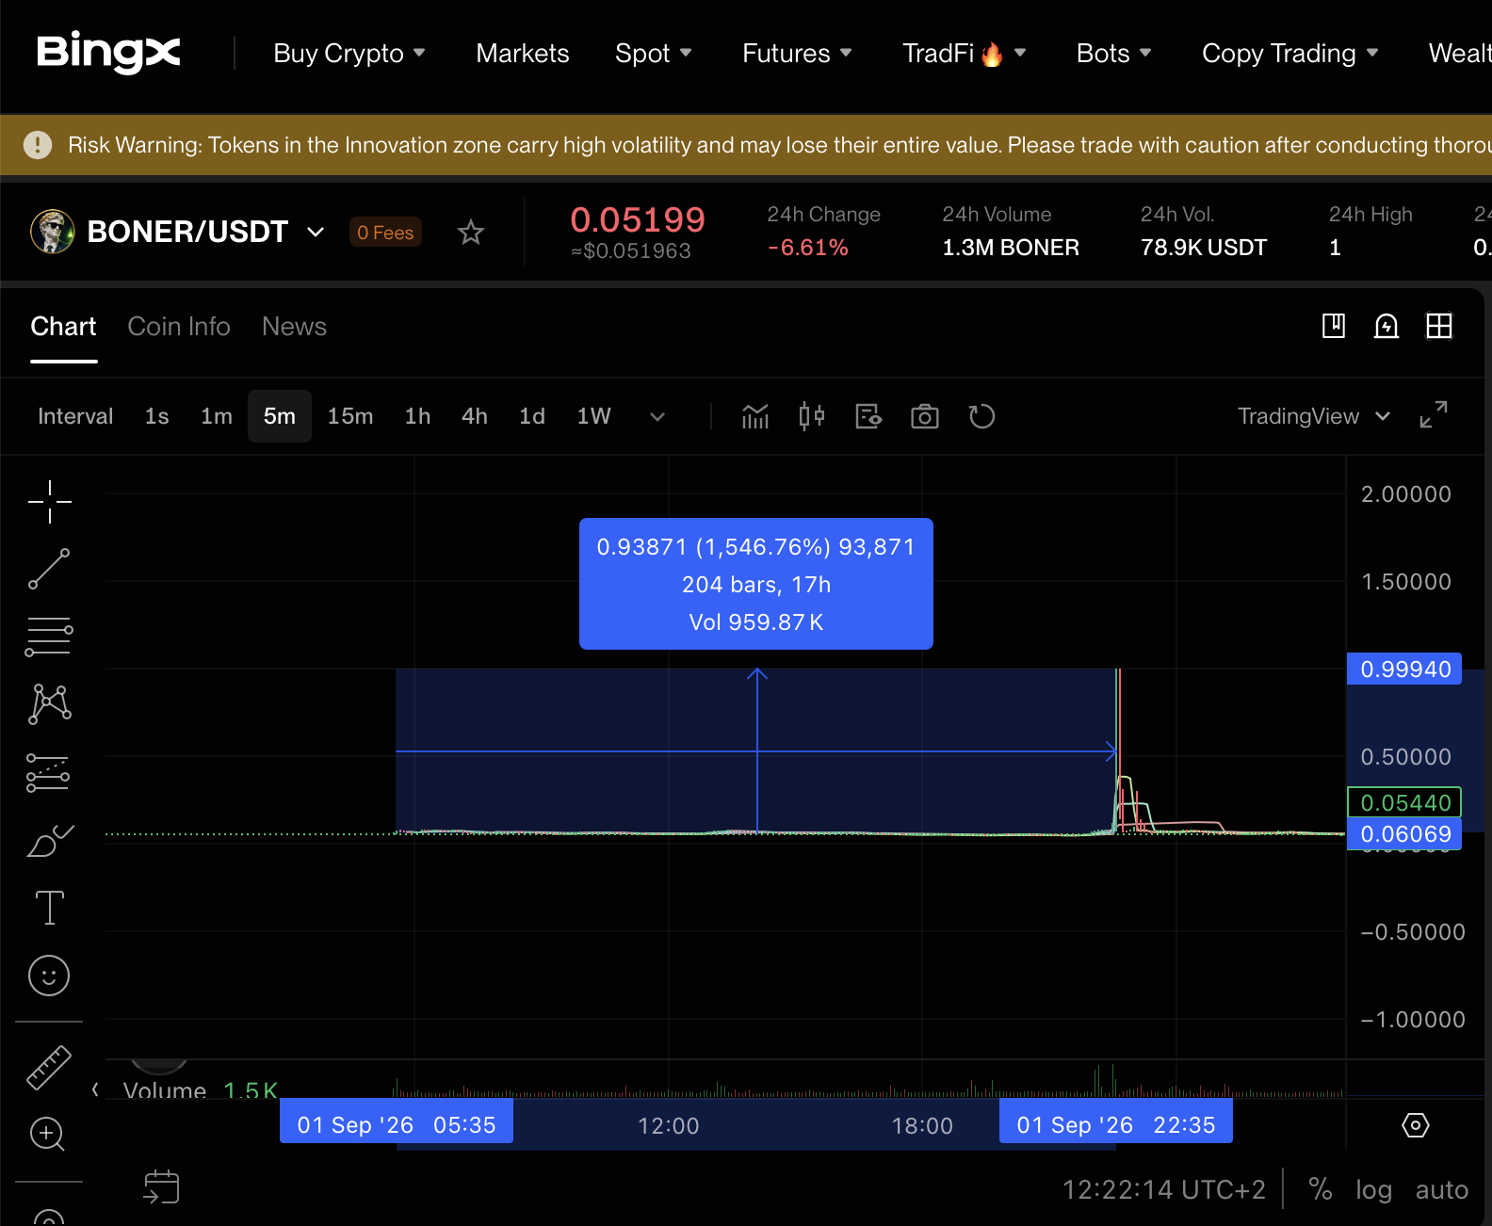Expand chart to fullscreen
This screenshot has width=1492, height=1226.
[1434, 414]
